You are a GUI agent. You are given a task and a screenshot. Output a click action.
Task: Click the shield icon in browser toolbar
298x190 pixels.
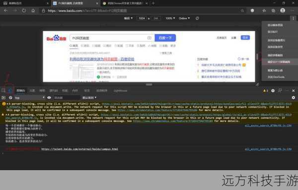(252, 10)
